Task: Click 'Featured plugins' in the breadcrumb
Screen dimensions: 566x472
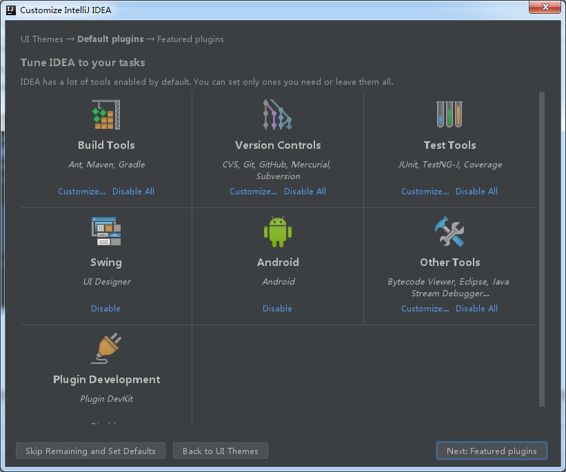Action: (190, 39)
